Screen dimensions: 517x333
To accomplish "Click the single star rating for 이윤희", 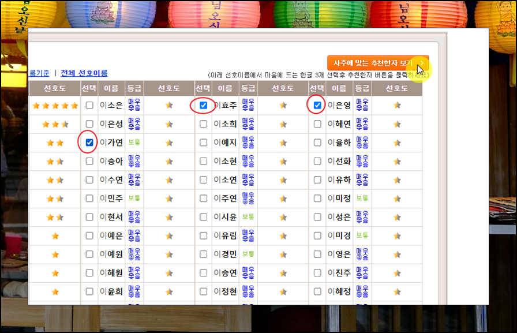I will click(55, 292).
